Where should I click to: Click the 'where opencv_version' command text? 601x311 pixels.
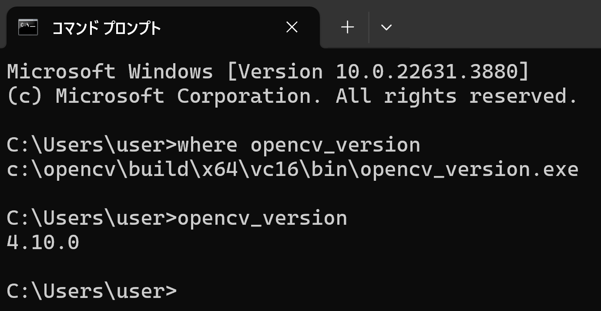[x=299, y=145]
